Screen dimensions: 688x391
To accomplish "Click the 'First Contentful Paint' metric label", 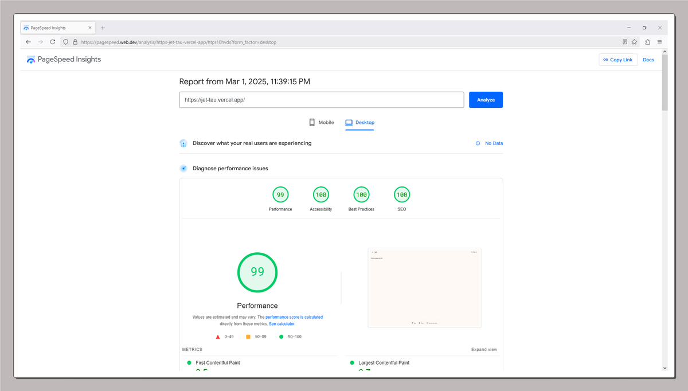I will point(218,363).
